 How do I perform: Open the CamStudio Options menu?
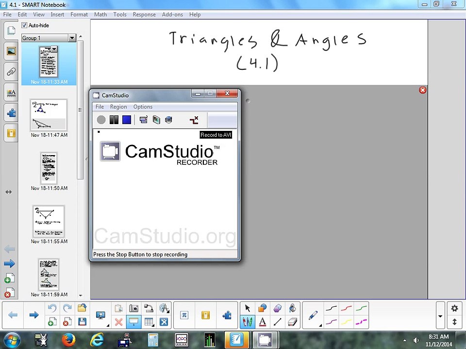click(143, 107)
